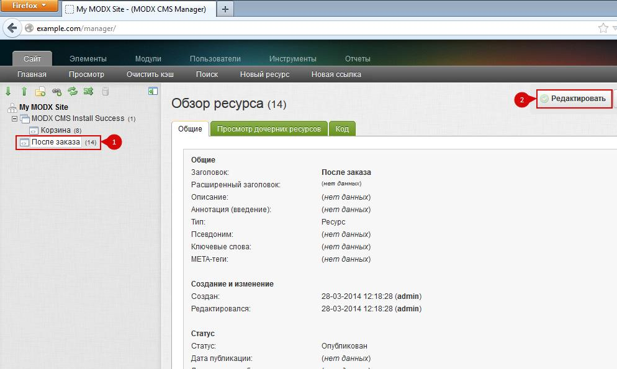Screen dimensions: 617x369
Task: Open the Элементы top menu tab
Action: coord(88,59)
